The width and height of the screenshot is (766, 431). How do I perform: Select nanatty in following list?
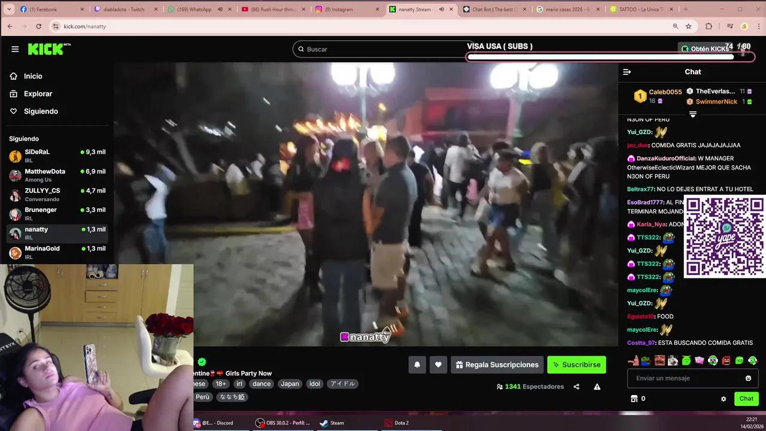coord(57,233)
